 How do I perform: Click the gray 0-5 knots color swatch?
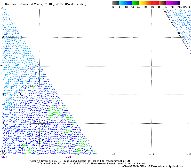116,3
